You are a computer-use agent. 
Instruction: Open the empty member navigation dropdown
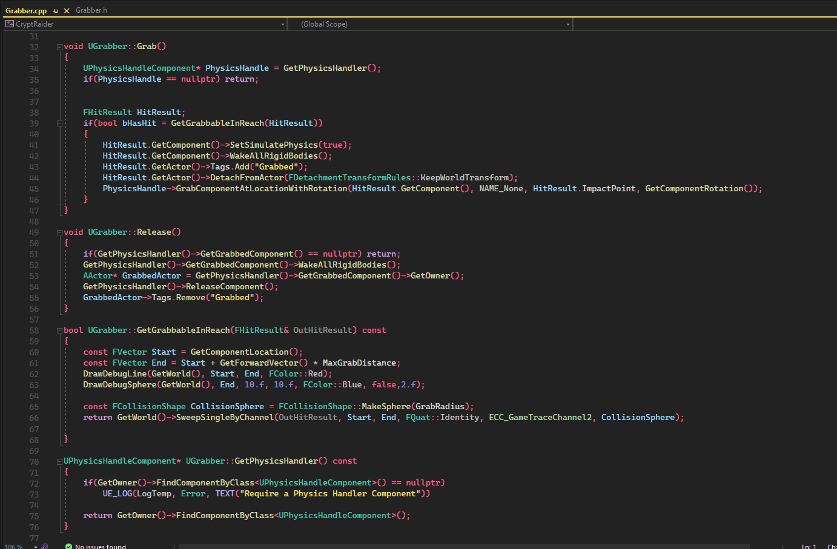pos(703,24)
